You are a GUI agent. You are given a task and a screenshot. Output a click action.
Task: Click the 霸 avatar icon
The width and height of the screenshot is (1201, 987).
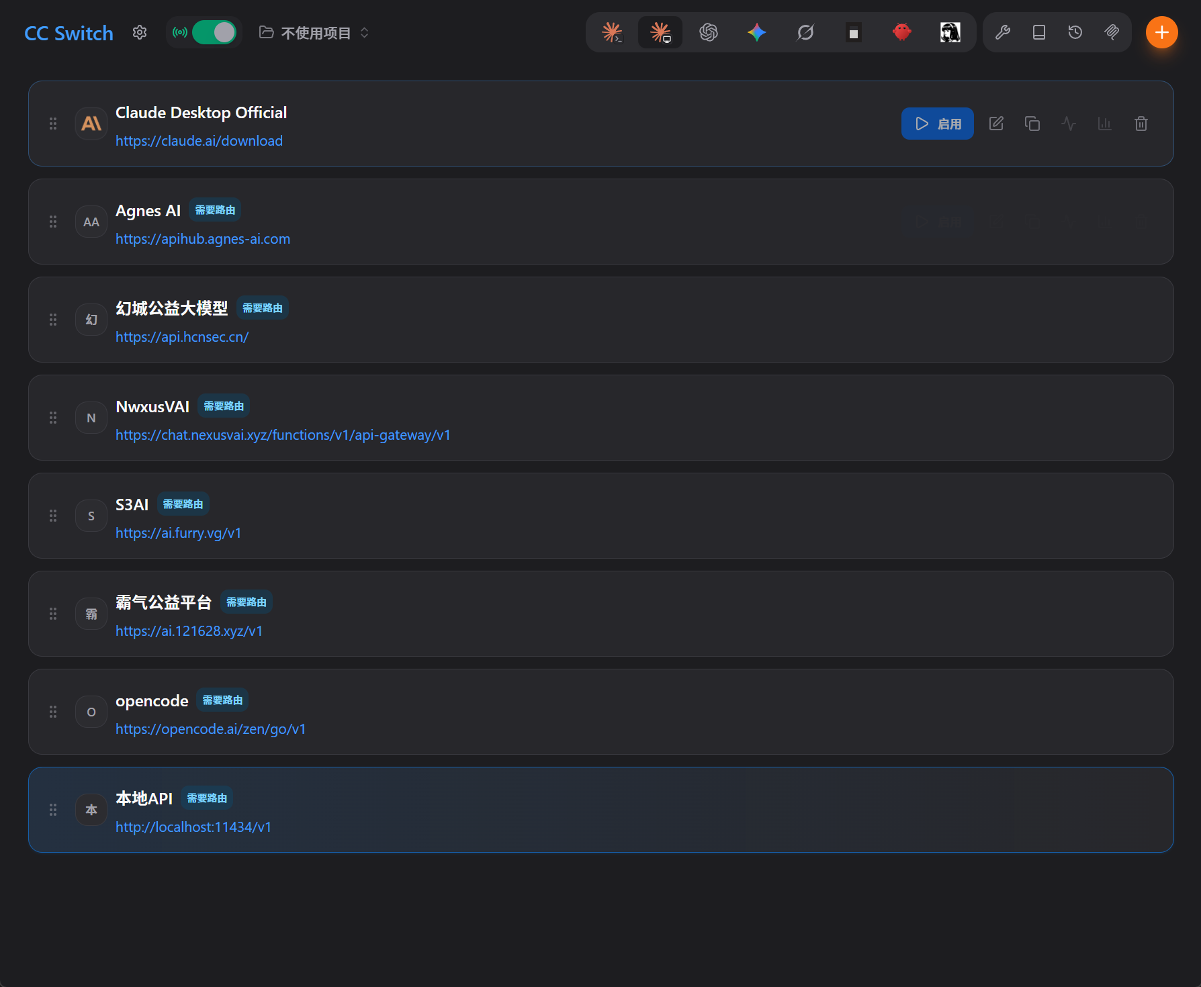(x=91, y=614)
